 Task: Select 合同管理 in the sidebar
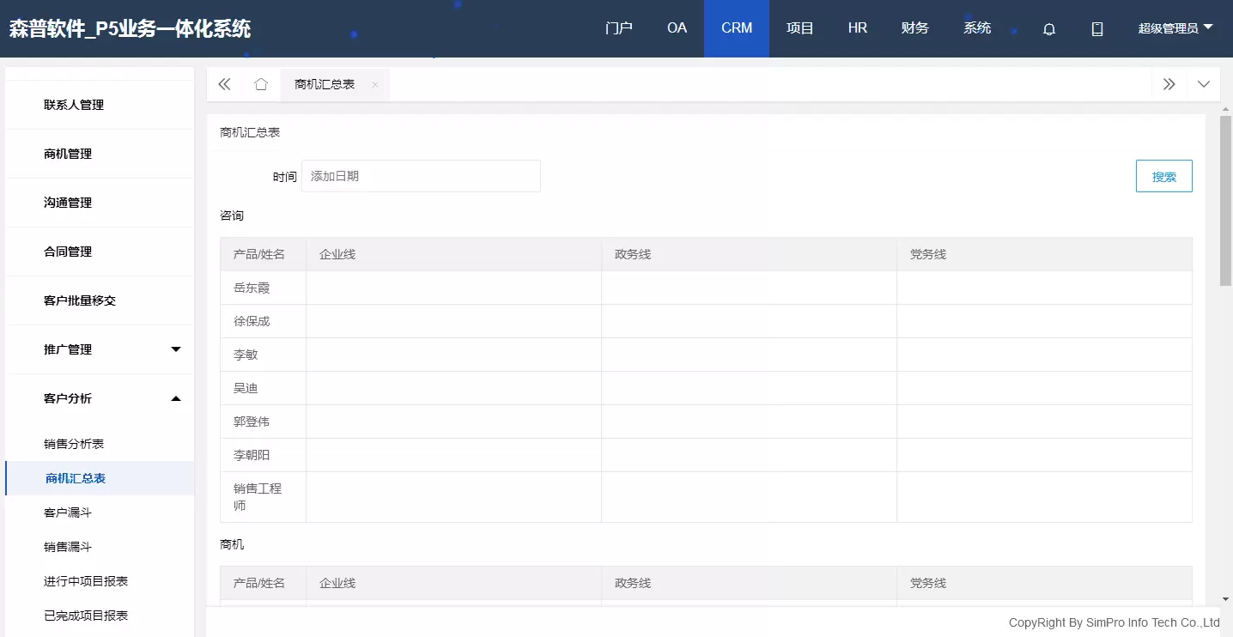[x=68, y=252]
